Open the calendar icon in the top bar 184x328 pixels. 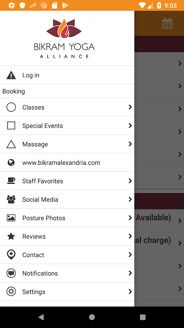pyautogui.click(x=167, y=23)
